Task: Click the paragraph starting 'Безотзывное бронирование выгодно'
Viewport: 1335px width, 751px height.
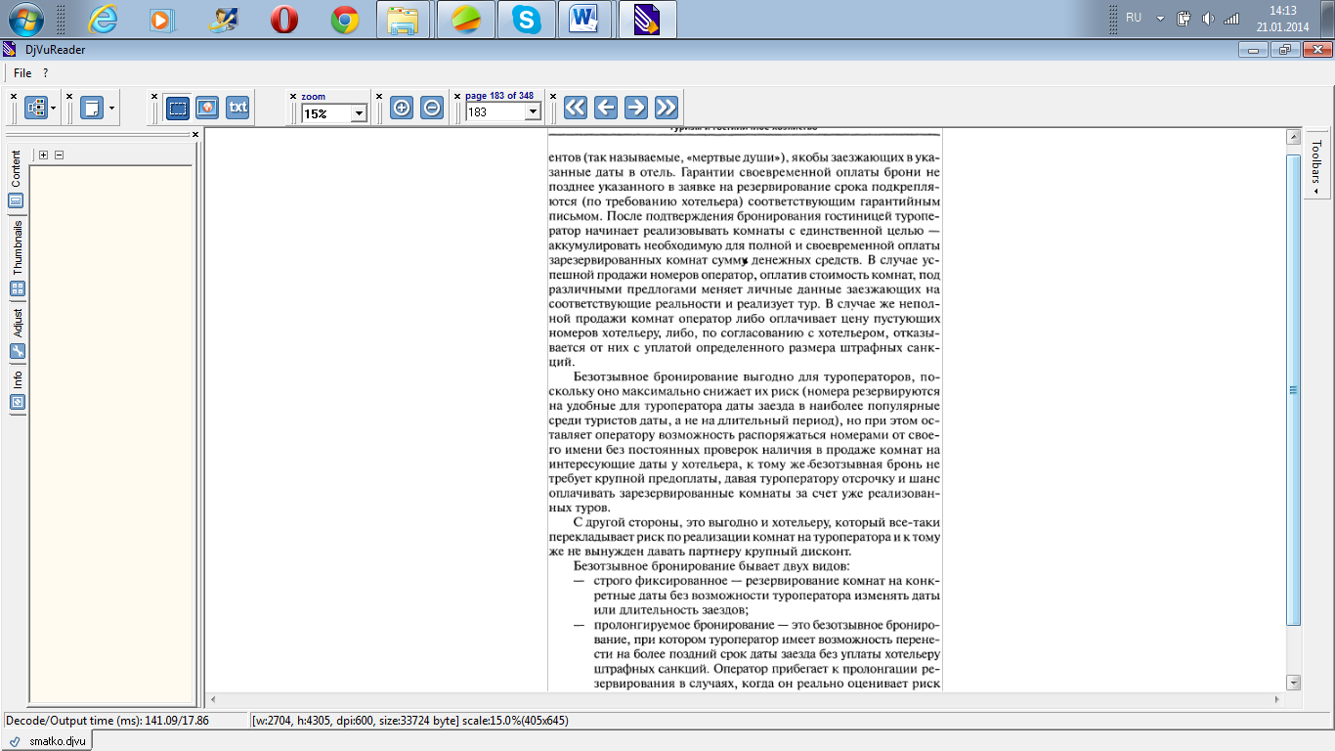Action: tap(745, 442)
